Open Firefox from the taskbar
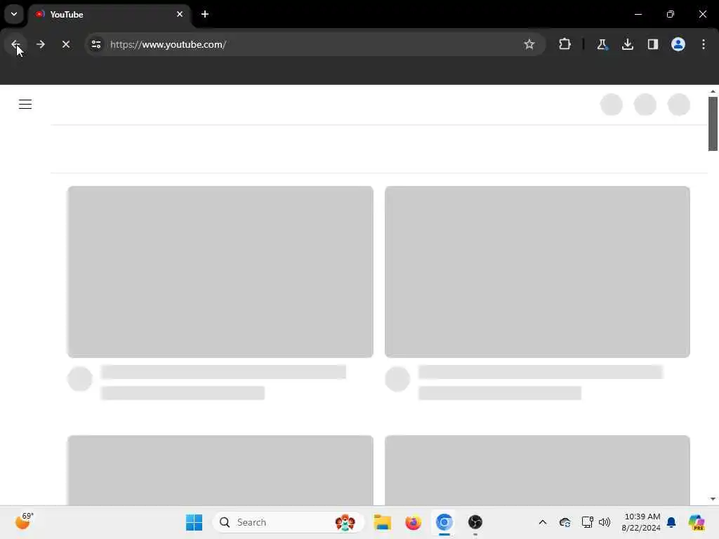Image resolution: width=719 pixels, height=539 pixels. [413, 522]
